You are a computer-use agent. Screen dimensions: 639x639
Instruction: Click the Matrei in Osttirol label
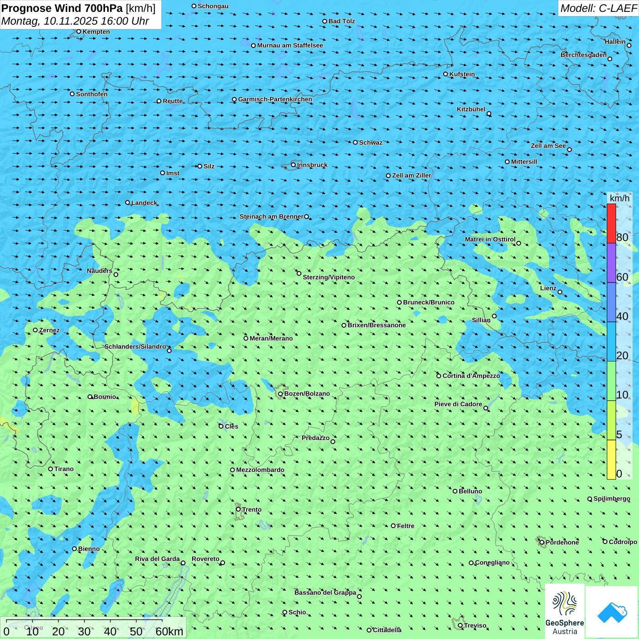(490, 239)
